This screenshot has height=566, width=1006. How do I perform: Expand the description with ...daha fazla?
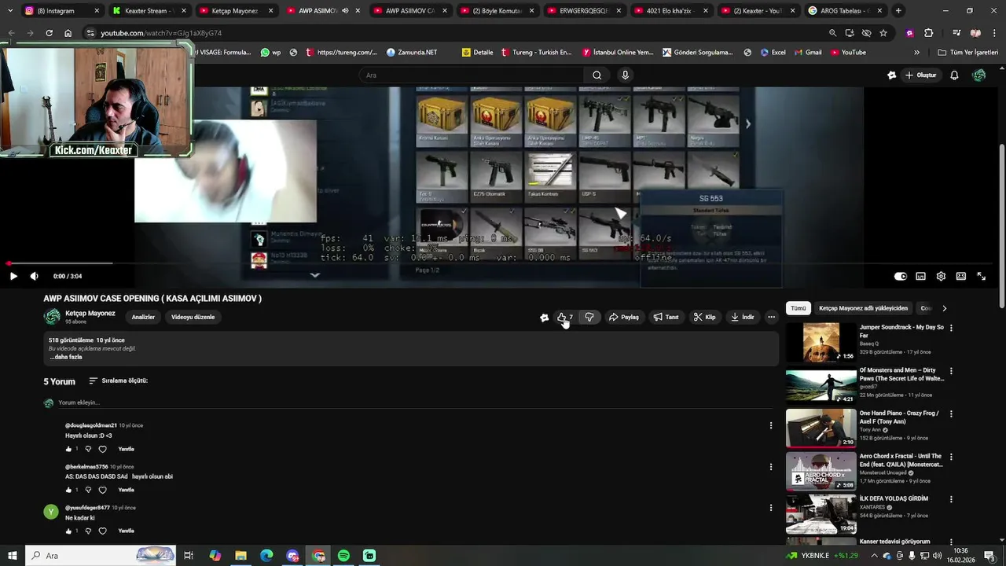(x=66, y=357)
